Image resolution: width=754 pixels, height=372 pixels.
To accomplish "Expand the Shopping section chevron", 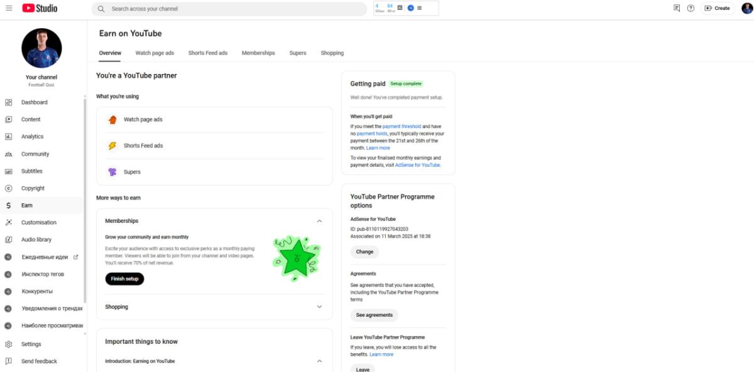I will click(x=319, y=307).
